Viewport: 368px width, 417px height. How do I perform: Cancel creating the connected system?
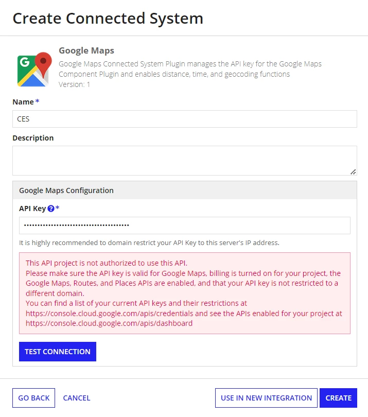(77, 398)
